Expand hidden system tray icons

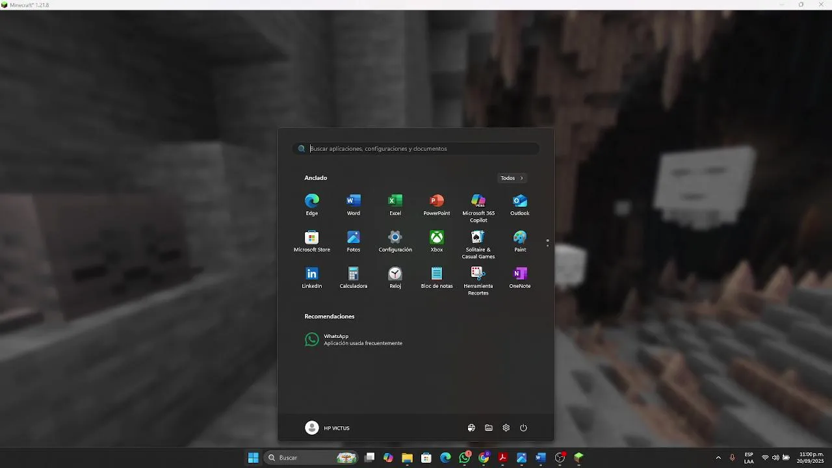click(718, 458)
